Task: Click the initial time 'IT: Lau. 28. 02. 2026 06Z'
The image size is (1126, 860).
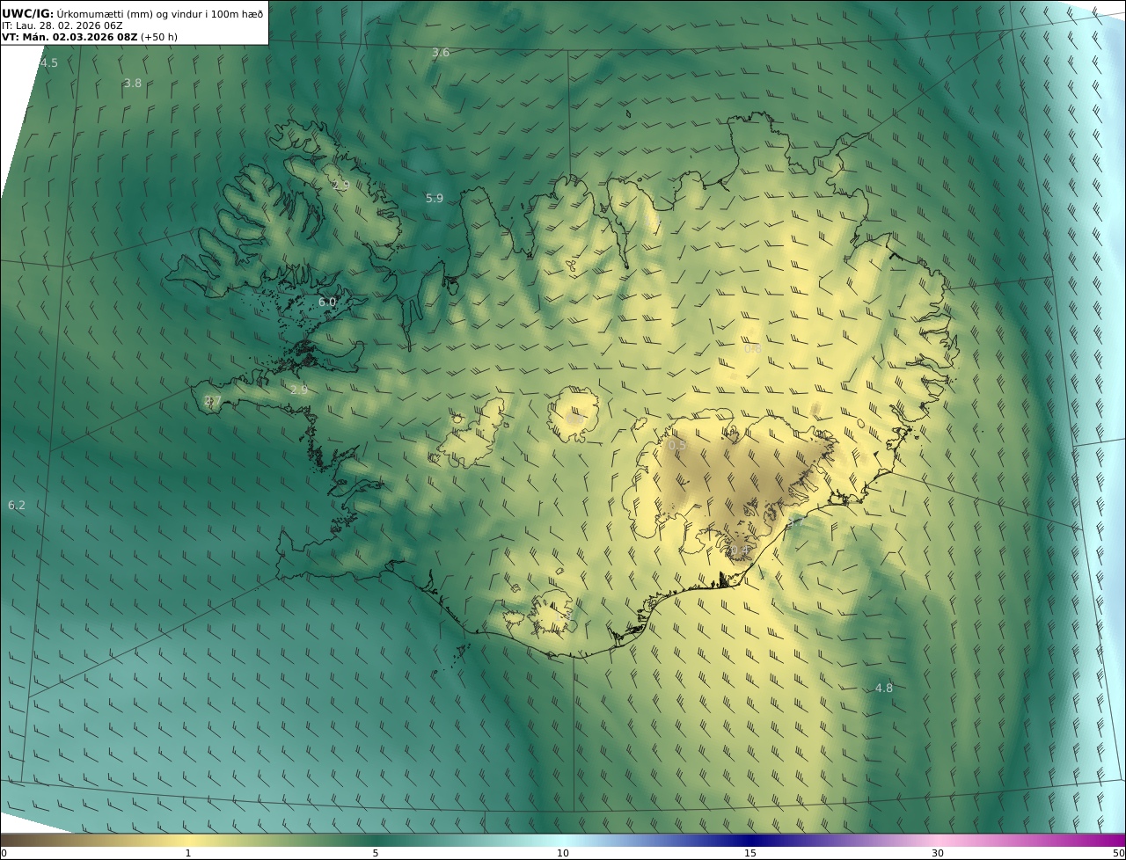Action: pyautogui.click(x=62, y=26)
